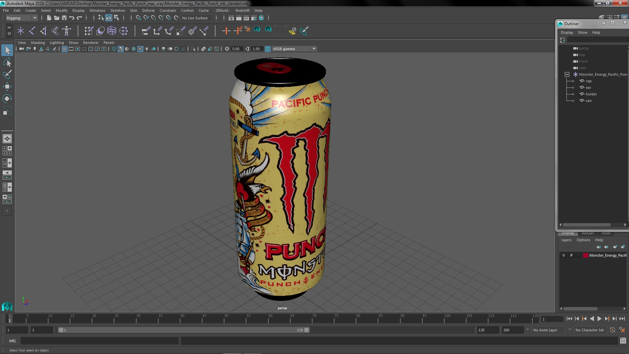
Task: Click the HumanIK skeleton figure shelf icon
Action: (x=67, y=31)
